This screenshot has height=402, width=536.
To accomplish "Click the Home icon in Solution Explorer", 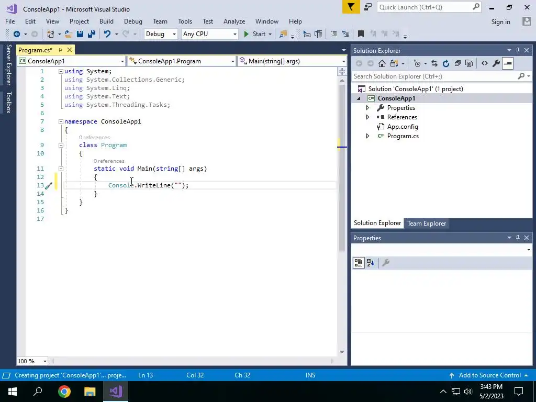I will [x=382, y=63].
